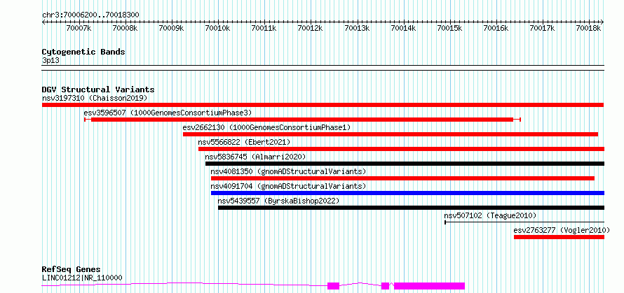624x293 pixels.
Task: Click the 70010k ruler label
Action: click(217, 28)
